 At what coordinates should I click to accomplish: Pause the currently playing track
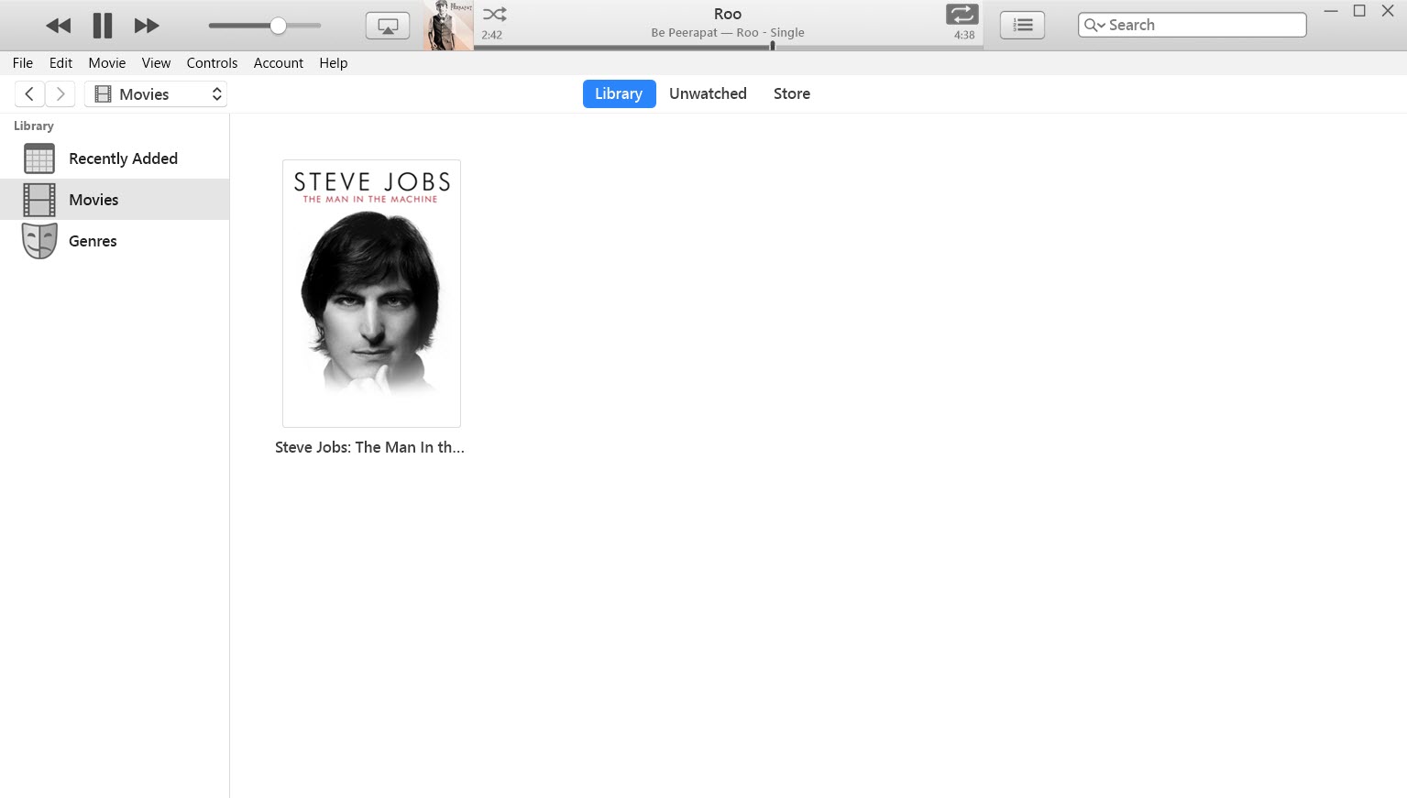[102, 25]
